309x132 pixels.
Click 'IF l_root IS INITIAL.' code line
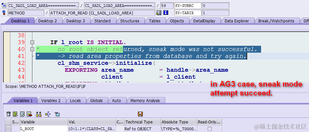(x=88, y=42)
